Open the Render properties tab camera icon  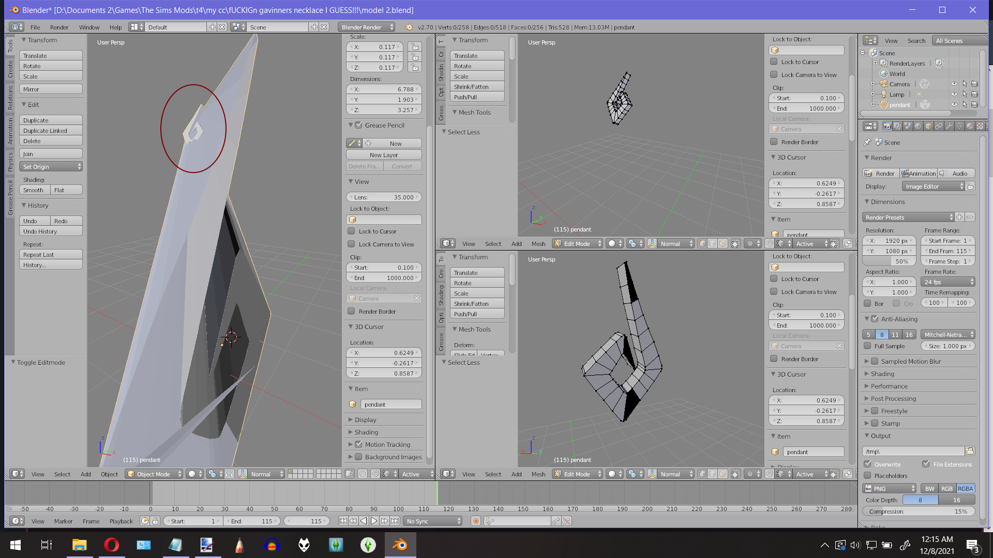[887, 126]
